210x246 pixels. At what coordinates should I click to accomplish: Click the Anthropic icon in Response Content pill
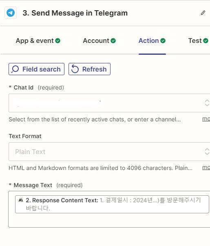pyautogui.click(x=21, y=200)
